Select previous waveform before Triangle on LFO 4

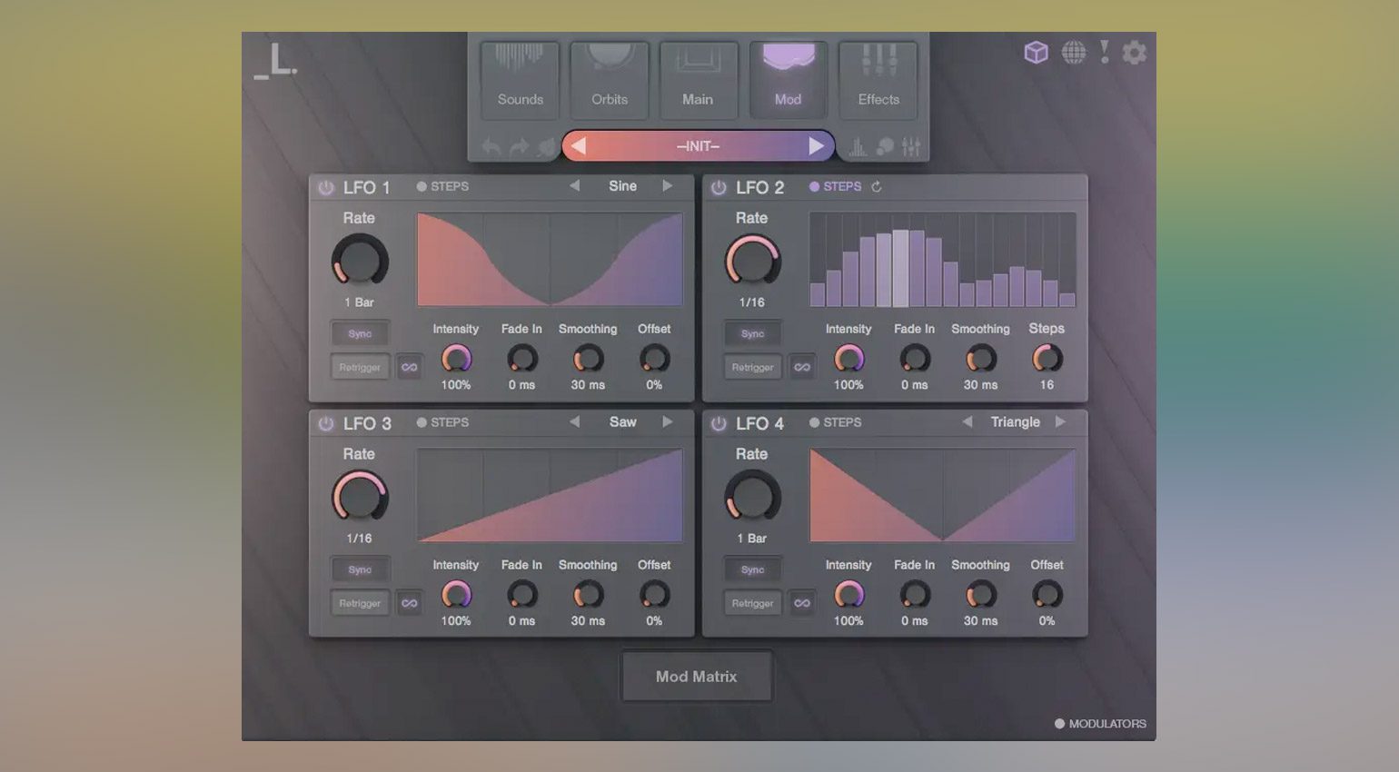(967, 421)
